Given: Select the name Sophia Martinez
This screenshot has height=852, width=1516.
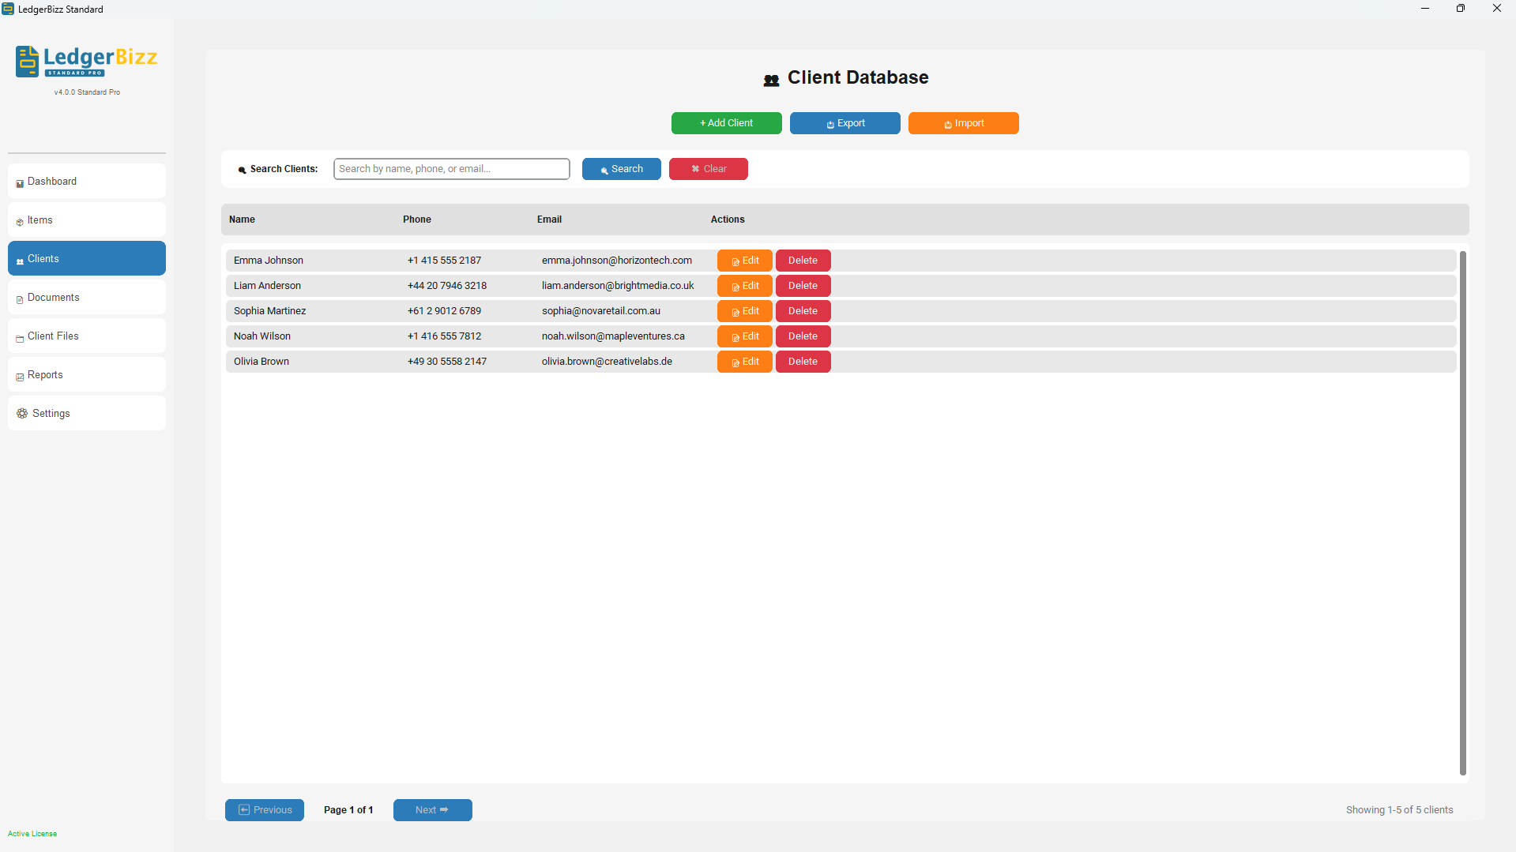Looking at the screenshot, I should point(269,311).
